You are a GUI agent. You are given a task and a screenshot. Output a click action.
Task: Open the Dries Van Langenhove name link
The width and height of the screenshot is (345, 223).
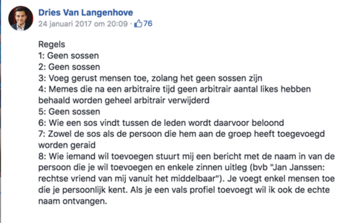pyautogui.click(x=86, y=12)
